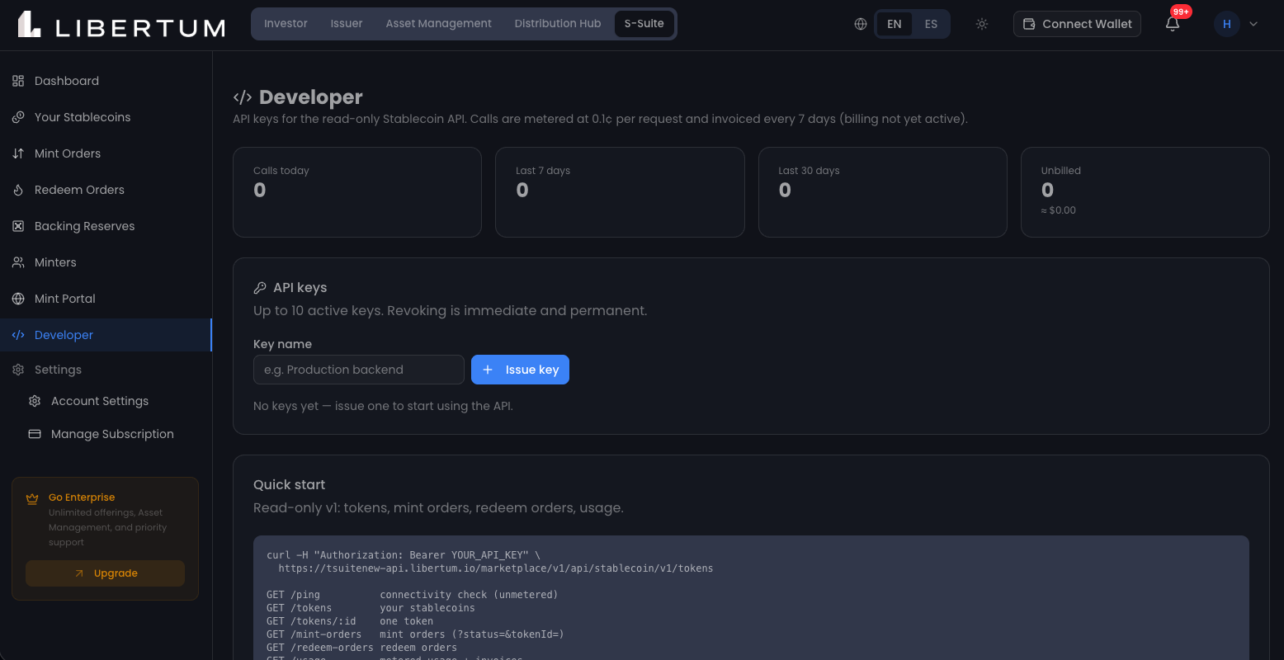1284x660 pixels.
Task: Click the curl Authorization Bearer code line
Action: pyautogui.click(x=404, y=555)
